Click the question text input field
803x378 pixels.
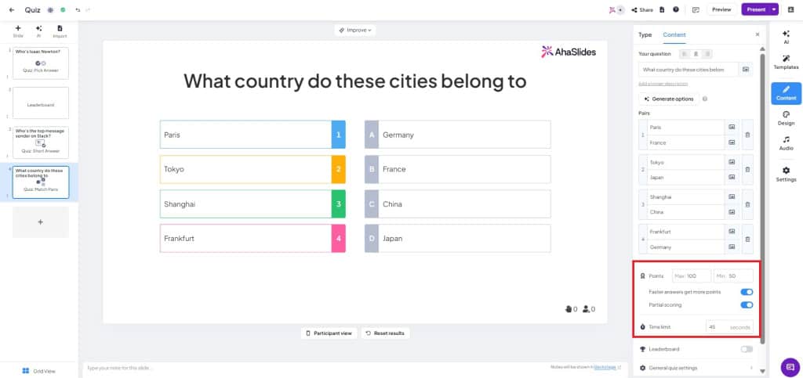(x=689, y=70)
